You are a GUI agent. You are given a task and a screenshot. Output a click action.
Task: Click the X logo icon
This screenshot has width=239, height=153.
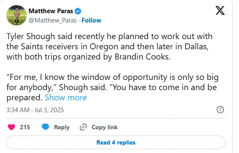click(220, 11)
